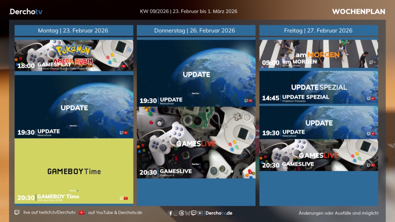The height and width of the screenshot is (222, 395).
Task: Select the 'Donnerstag | 26. Februar 2026' header
Action: [196, 30]
